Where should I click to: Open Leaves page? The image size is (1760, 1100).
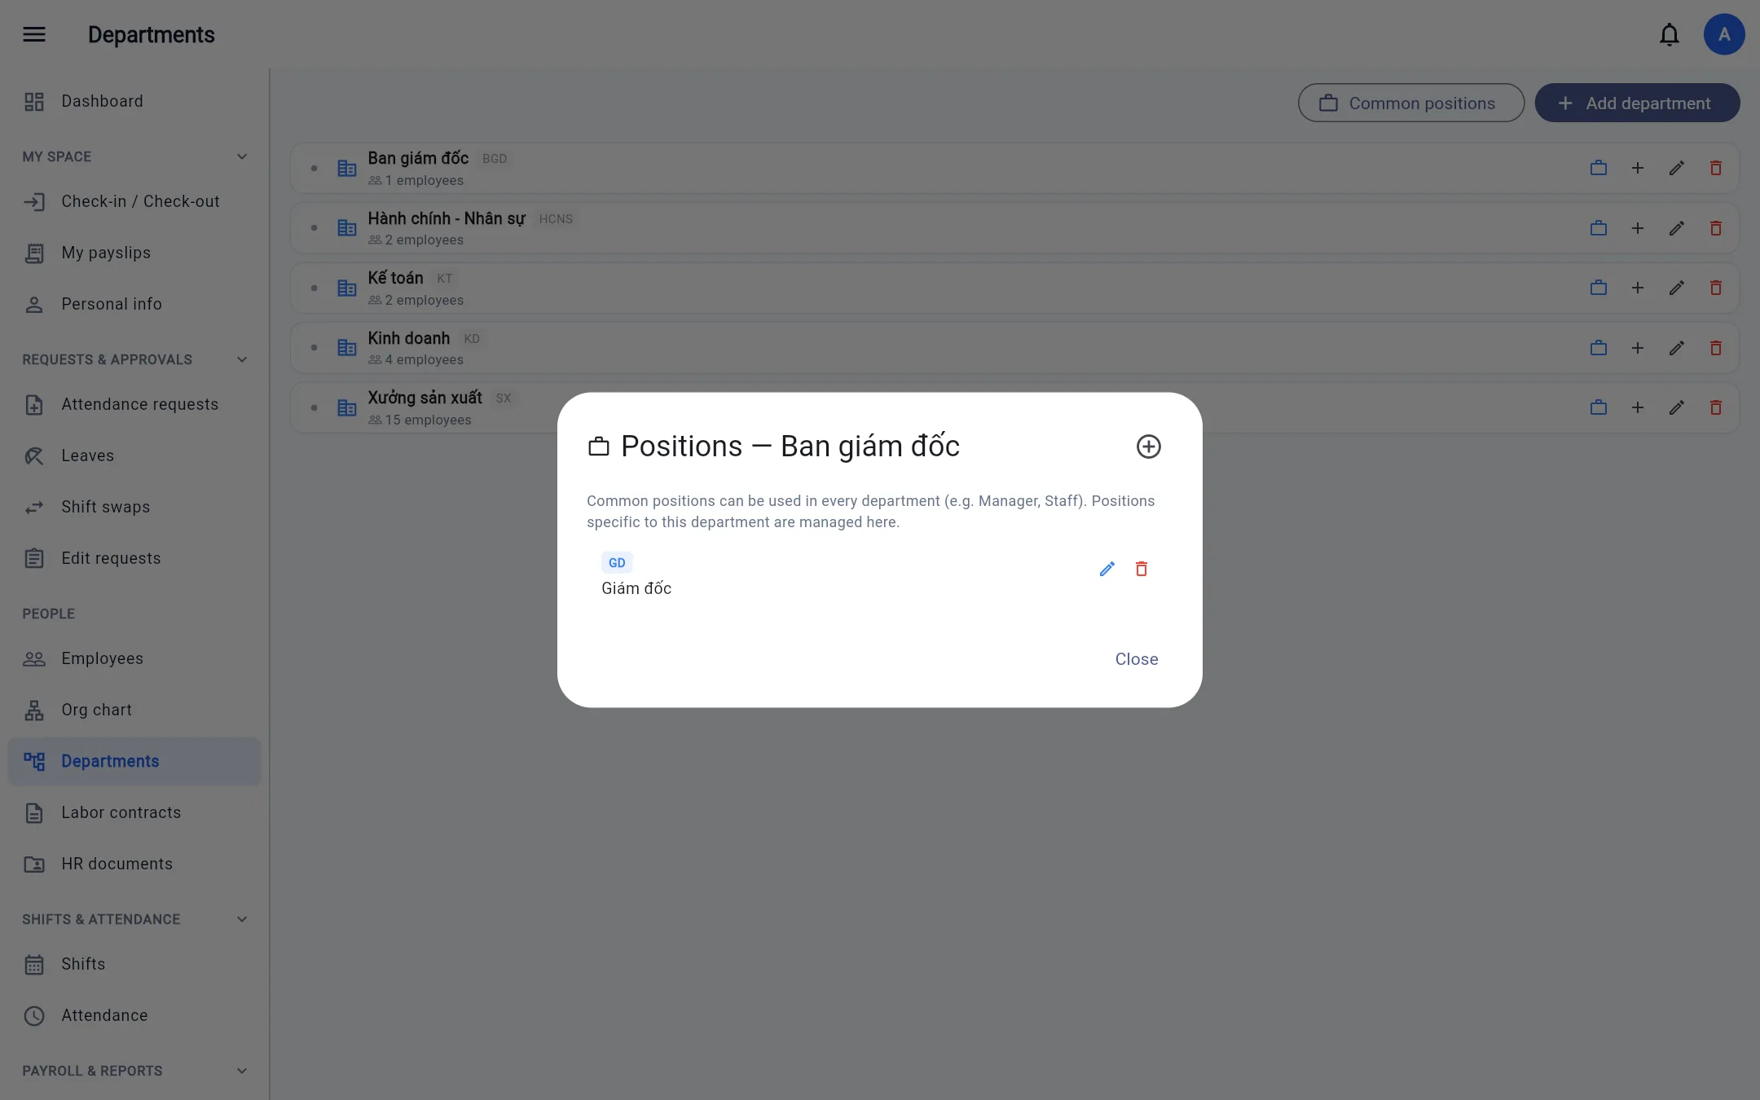(x=134, y=455)
